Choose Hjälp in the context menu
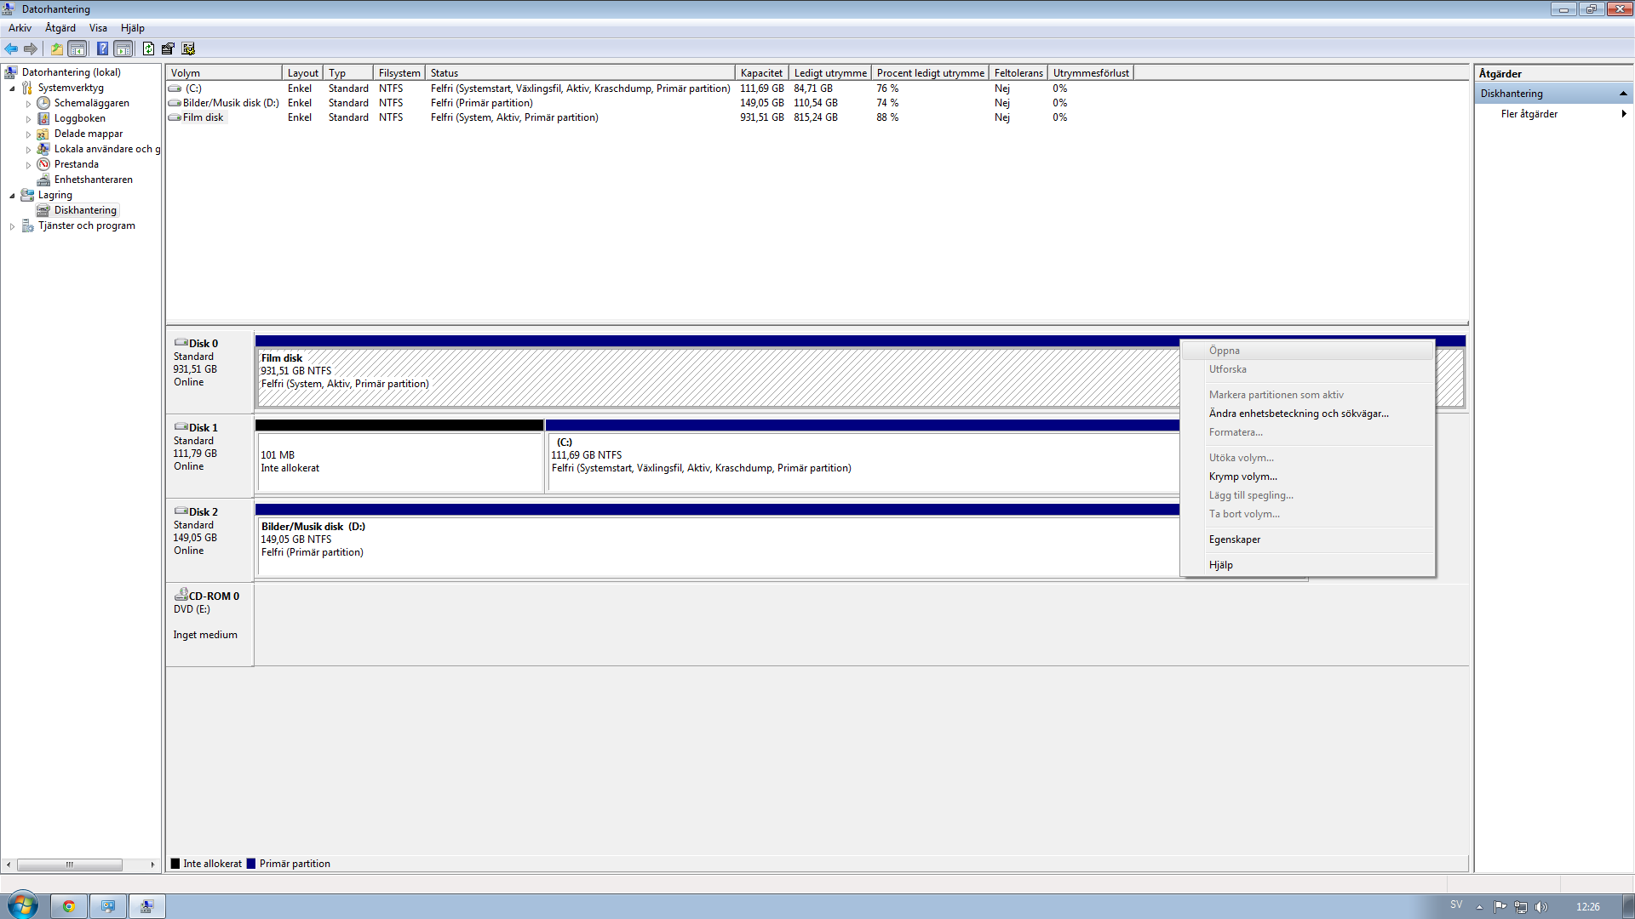1635x919 pixels. click(x=1307, y=565)
